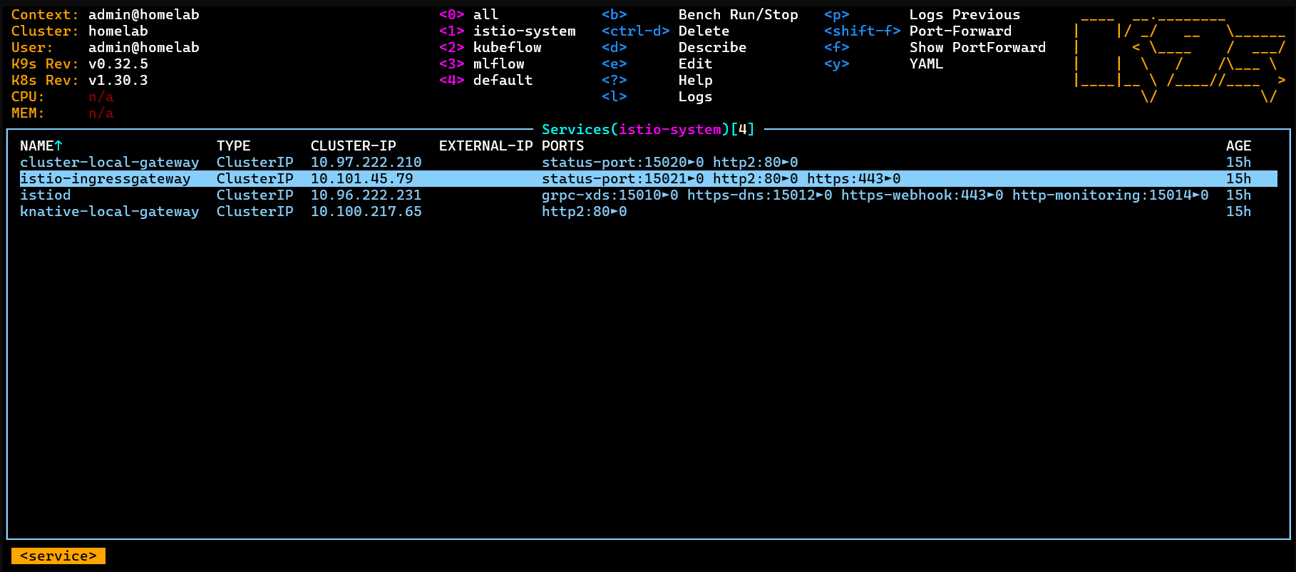The image size is (1296, 572).
Task: Click the AGE column header
Action: [1239, 146]
